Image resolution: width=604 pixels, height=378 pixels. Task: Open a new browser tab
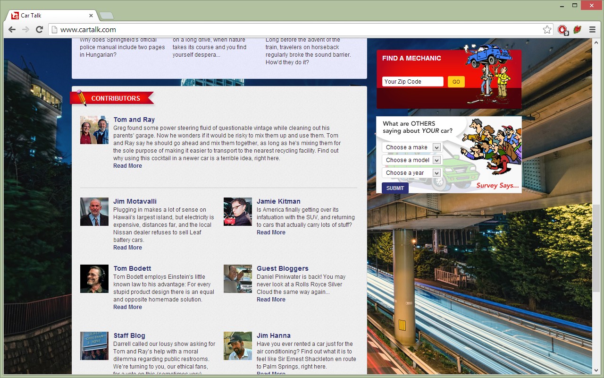pyautogui.click(x=107, y=16)
